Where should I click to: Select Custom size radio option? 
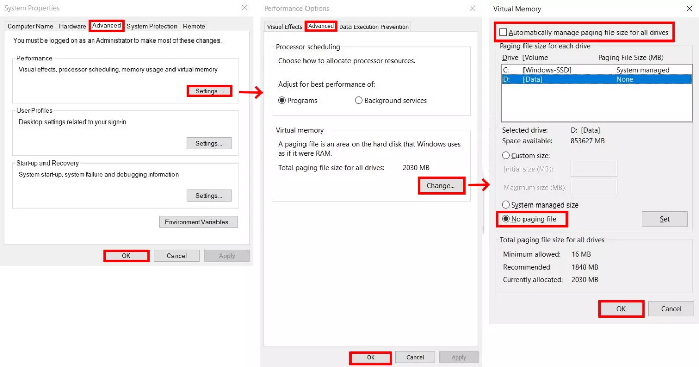(506, 156)
